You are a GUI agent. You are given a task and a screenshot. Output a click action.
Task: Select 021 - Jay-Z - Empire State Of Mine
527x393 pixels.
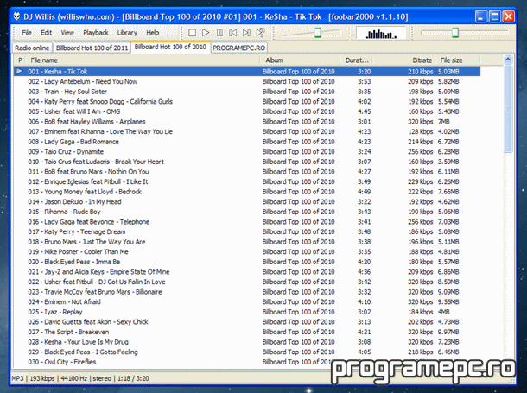point(247,272)
